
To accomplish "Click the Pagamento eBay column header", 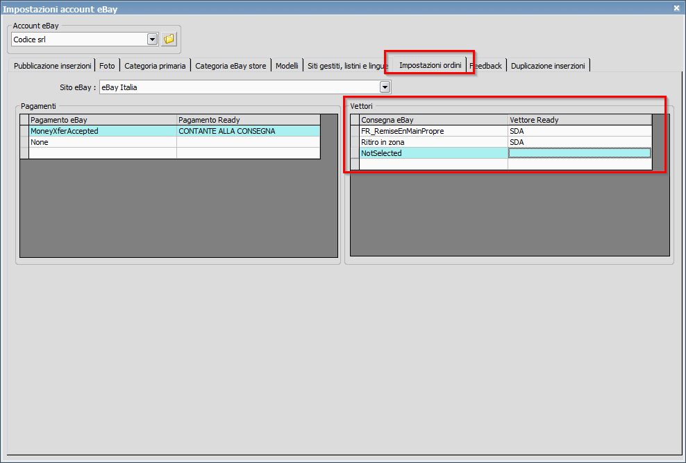I will coord(103,120).
